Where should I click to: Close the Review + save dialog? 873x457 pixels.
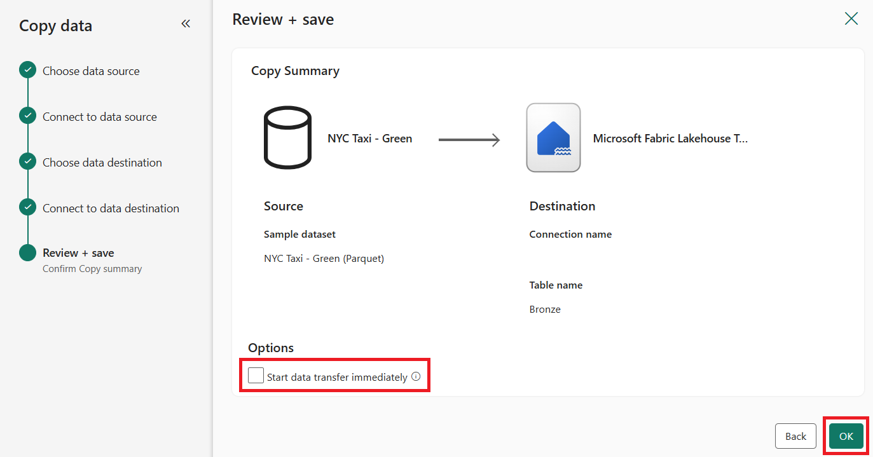(x=851, y=19)
